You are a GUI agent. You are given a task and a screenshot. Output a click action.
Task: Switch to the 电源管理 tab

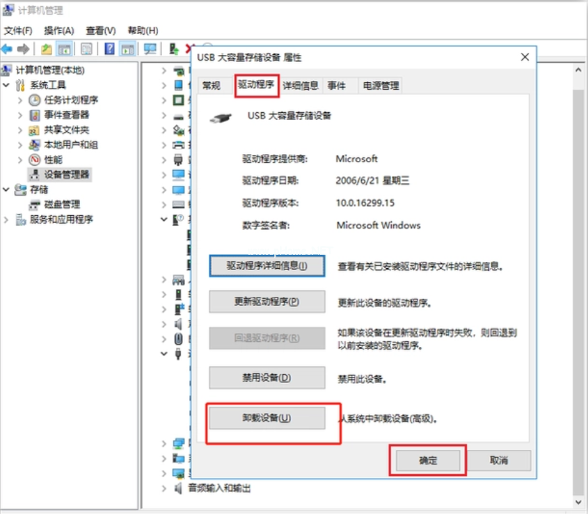(381, 86)
